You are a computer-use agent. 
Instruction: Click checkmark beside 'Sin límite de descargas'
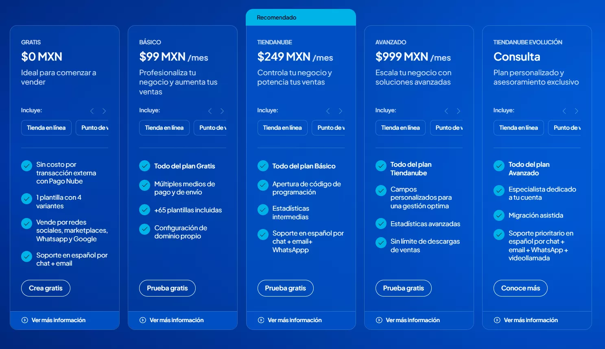tap(381, 242)
